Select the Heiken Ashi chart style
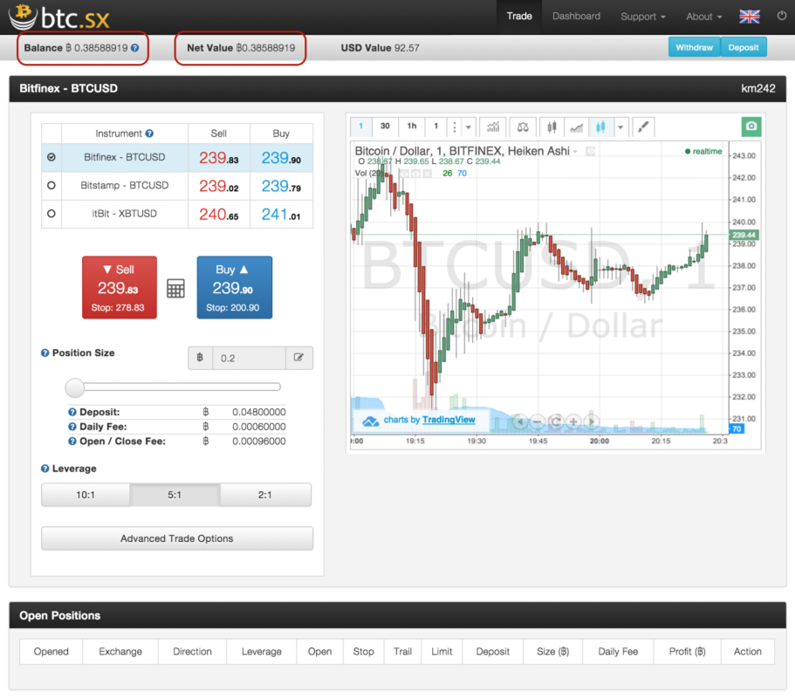The width and height of the screenshot is (795, 698). point(600,127)
